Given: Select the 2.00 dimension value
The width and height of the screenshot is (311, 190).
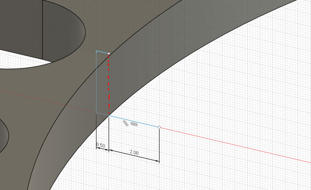Looking at the screenshot, I should [134, 152].
